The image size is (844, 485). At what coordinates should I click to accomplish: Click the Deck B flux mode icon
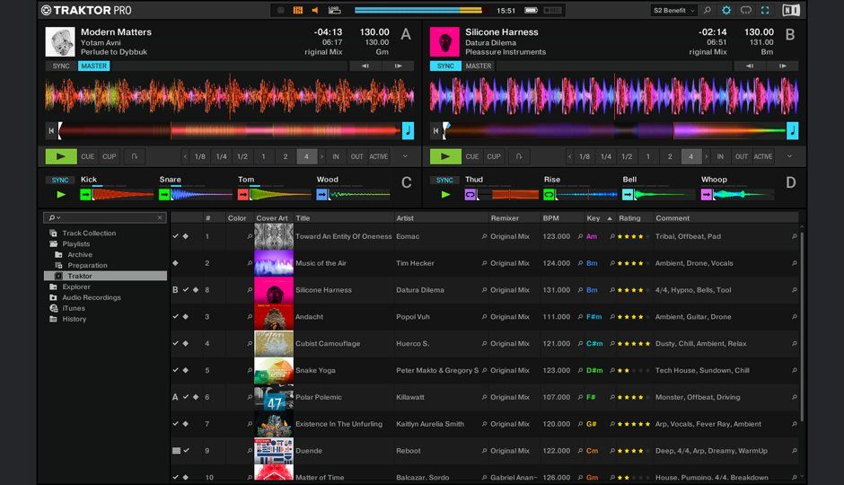click(x=519, y=156)
